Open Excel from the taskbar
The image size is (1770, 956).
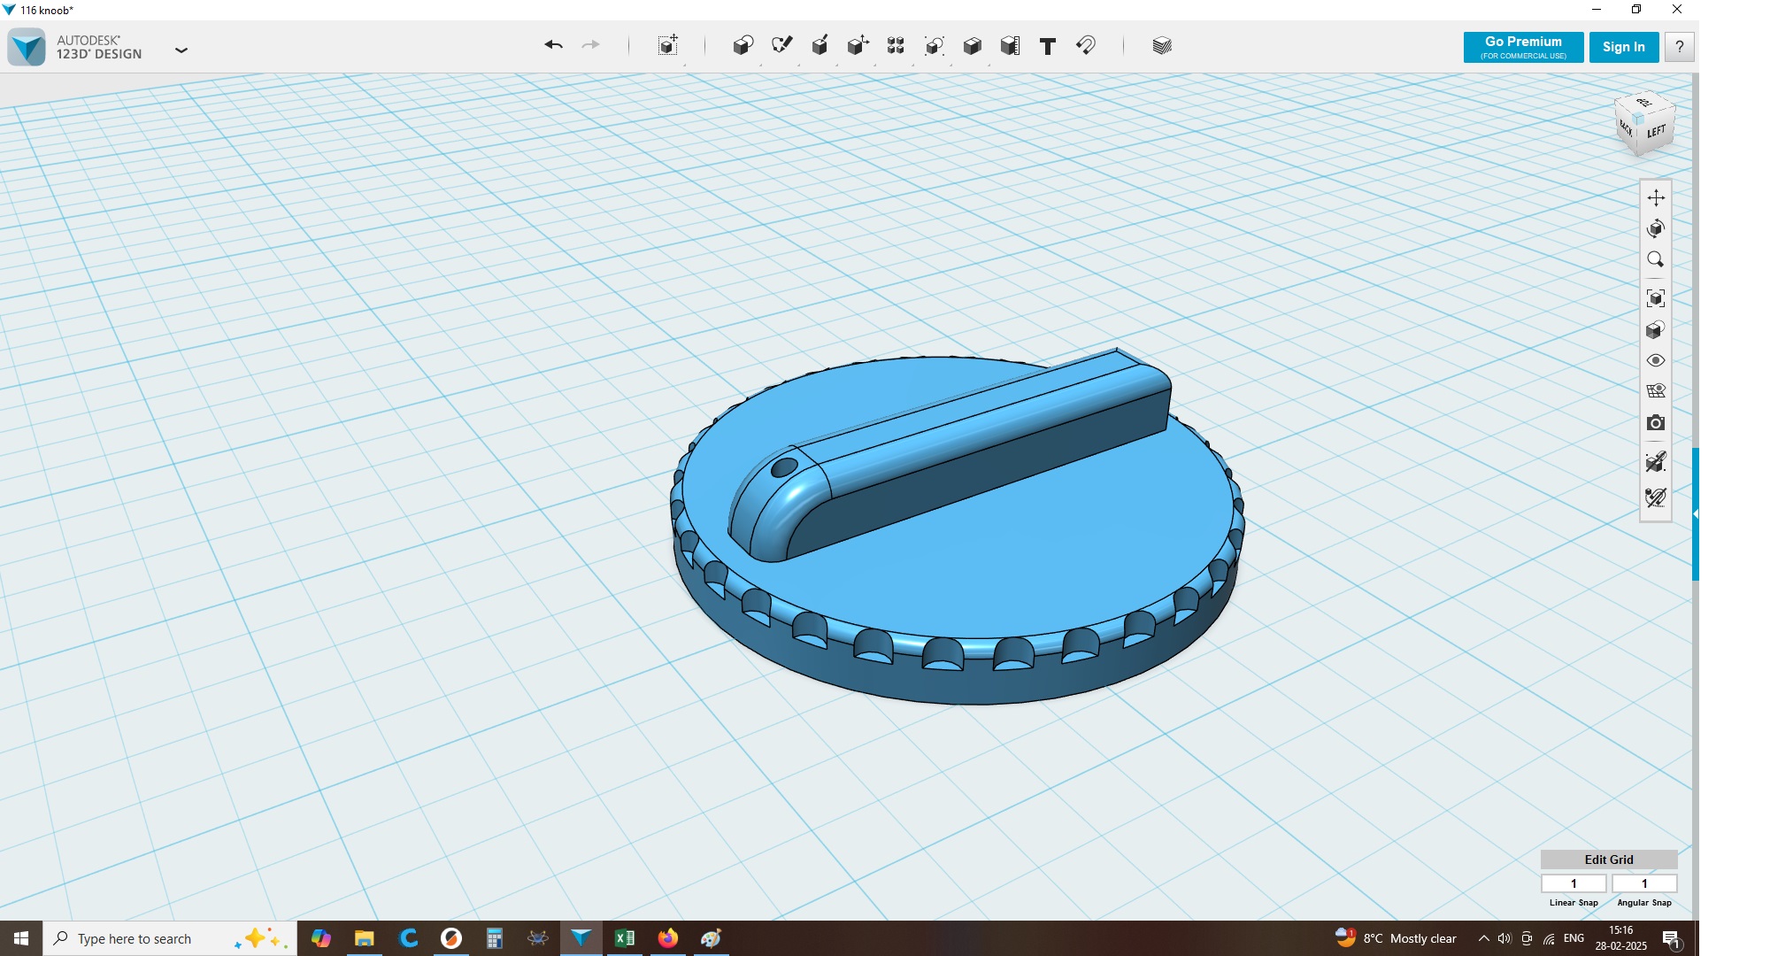pos(625,938)
